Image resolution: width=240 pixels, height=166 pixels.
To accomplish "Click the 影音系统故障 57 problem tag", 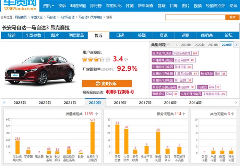I will [x=175, y=73].
